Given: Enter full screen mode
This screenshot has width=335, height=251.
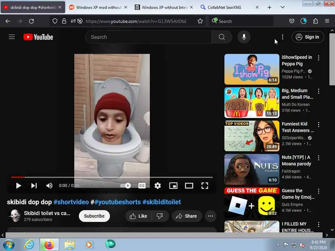Looking at the screenshot, I should [x=205, y=186].
